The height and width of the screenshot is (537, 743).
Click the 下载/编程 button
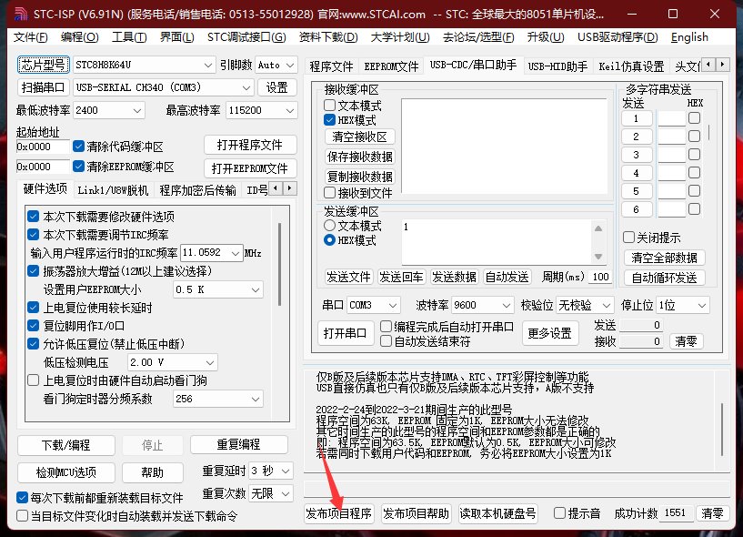coord(65,445)
